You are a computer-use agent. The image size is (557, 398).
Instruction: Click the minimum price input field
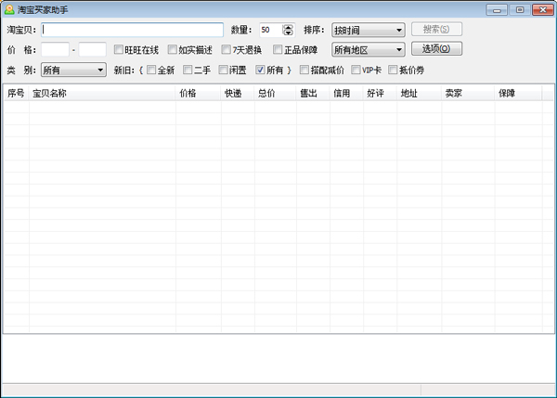coord(55,50)
